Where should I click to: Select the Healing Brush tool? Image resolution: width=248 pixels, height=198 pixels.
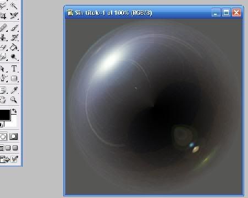(x=3, y=27)
